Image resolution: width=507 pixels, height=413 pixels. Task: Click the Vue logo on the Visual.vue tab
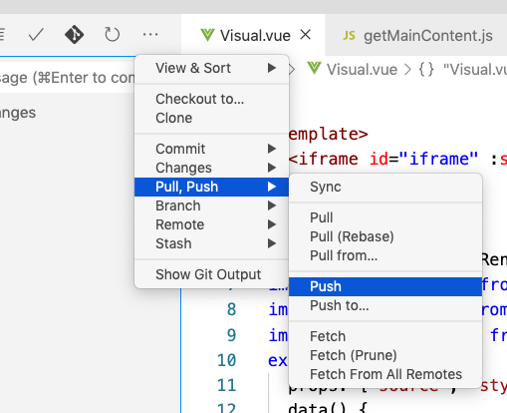click(207, 35)
